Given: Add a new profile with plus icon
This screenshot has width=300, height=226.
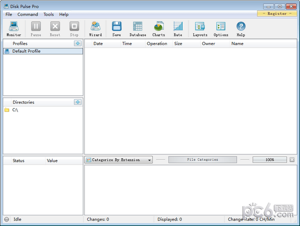Looking at the screenshot, I should pos(77,44).
